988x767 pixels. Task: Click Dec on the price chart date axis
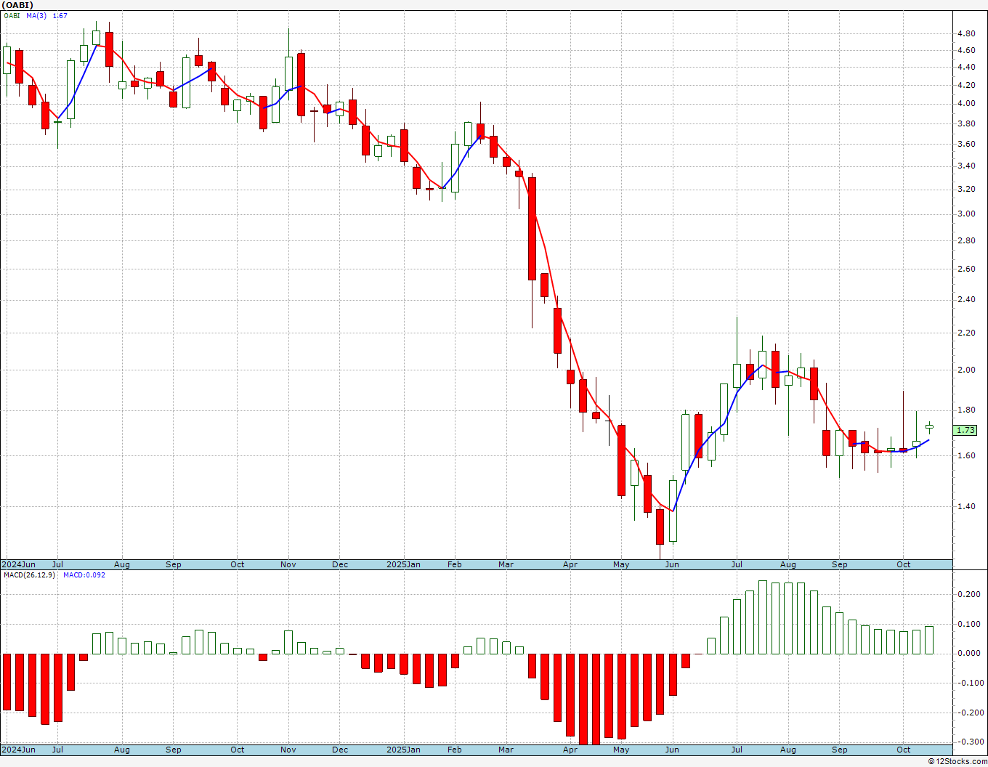(x=340, y=564)
